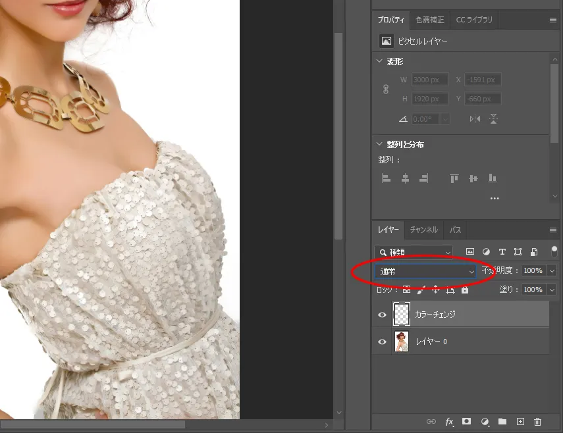Switch to the チャンネル tab
Screen dimensions: 563x433
click(423, 230)
